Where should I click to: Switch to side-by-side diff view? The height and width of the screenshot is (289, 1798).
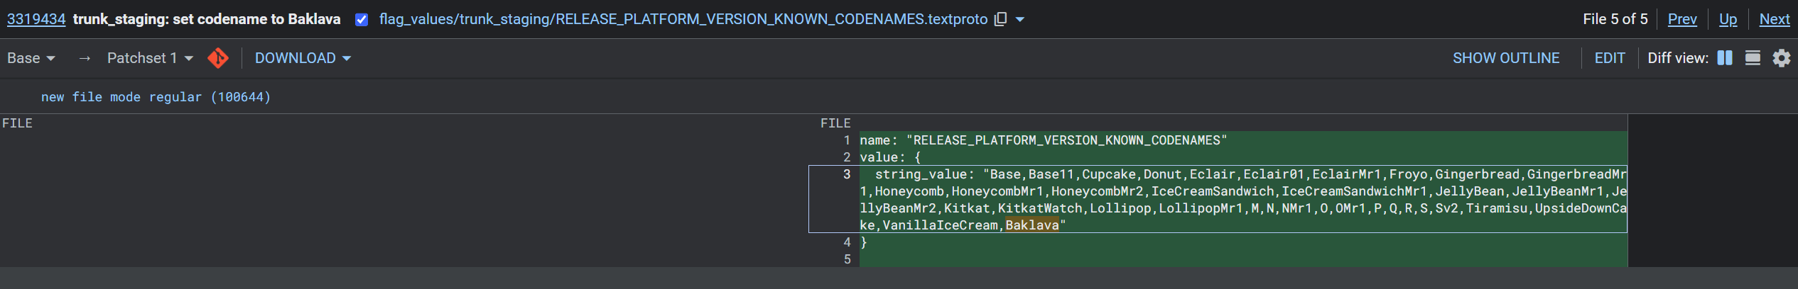[1725, 58]
